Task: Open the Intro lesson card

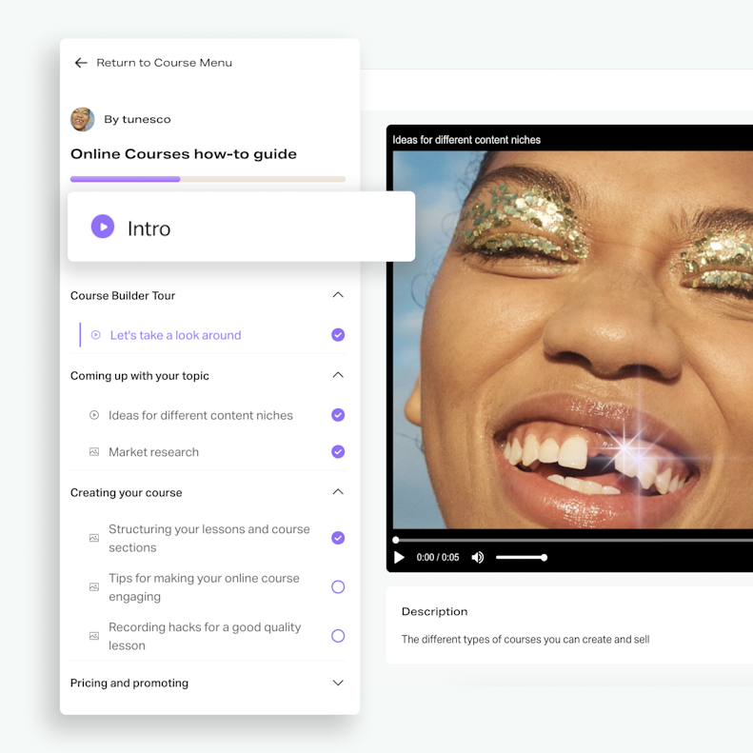Action: coord(241,227)
